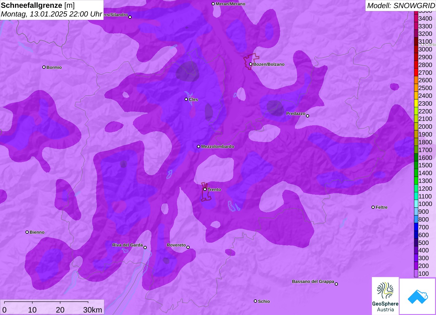Click the Bassano del Grappa label

pos(313,281)
